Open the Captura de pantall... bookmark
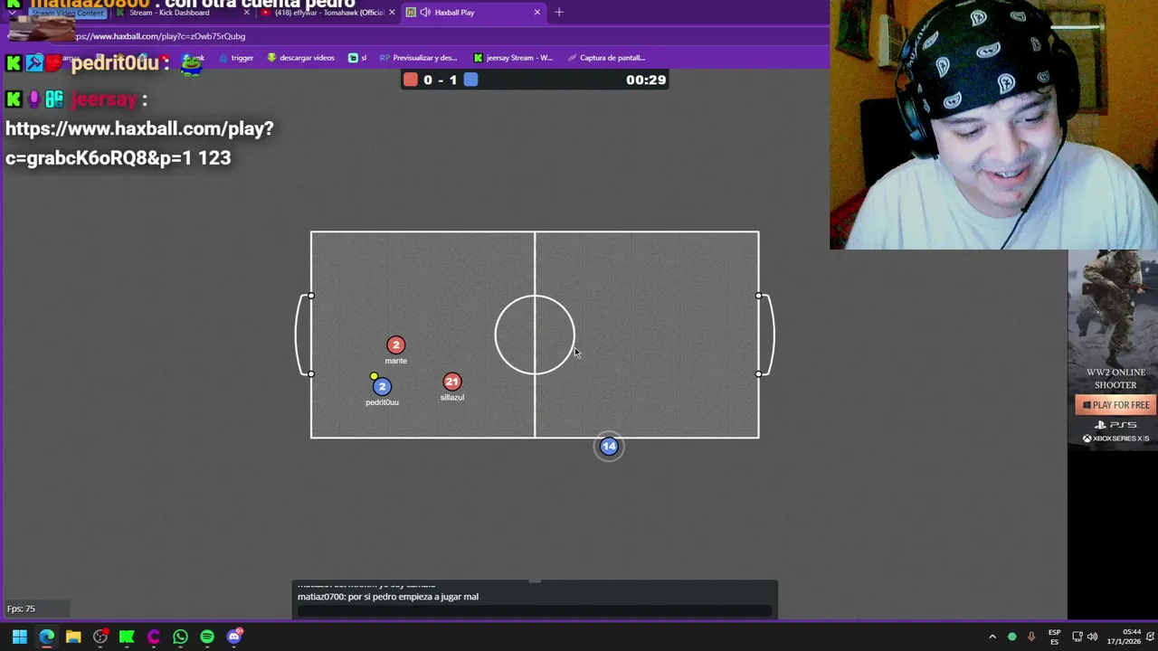This screenshot has width=1158, height=651. point(606,58)
